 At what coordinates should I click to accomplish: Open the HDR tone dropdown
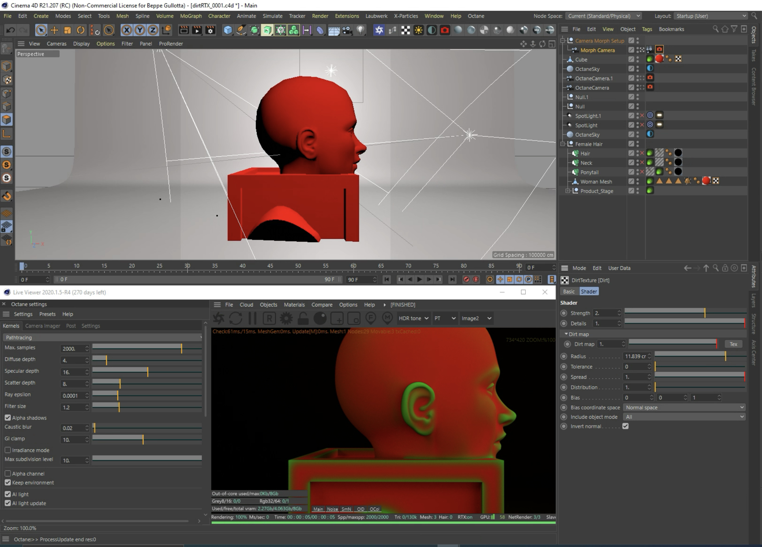[413, 318]
